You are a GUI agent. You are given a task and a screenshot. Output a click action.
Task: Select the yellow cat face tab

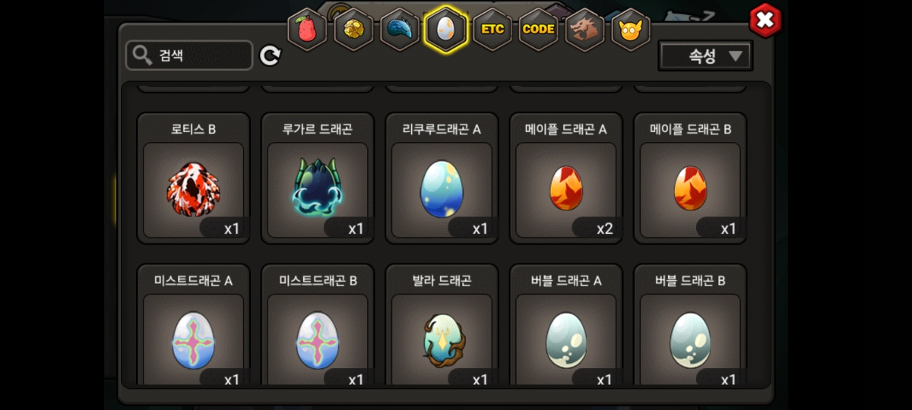tap(631, 30)
